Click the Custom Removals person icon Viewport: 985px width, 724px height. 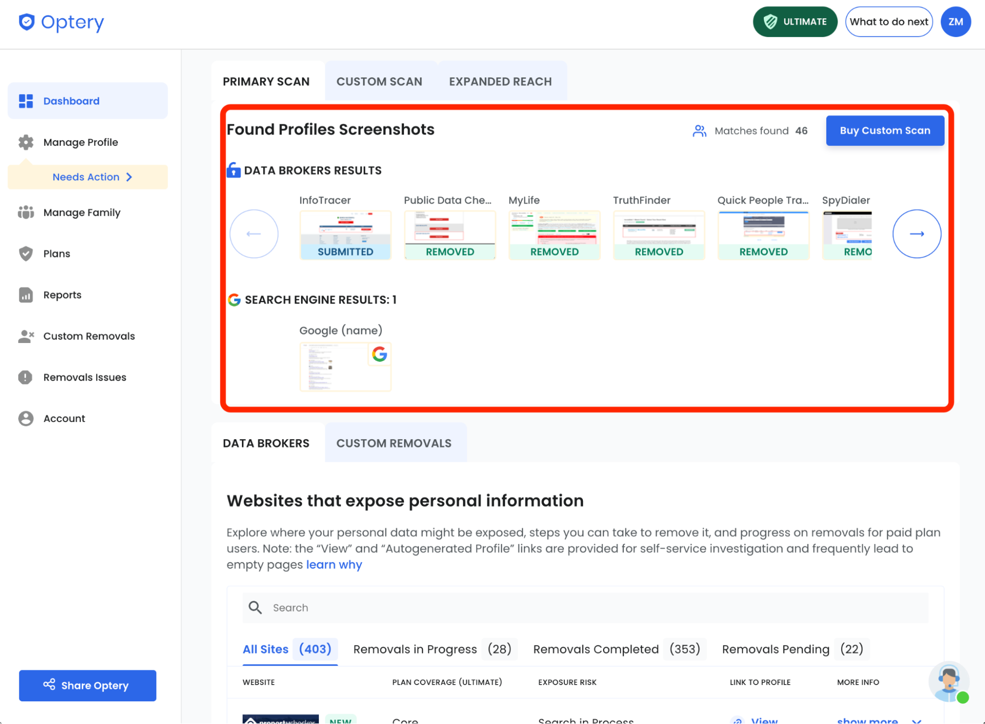pyautogui.click(x=26, y=336)
